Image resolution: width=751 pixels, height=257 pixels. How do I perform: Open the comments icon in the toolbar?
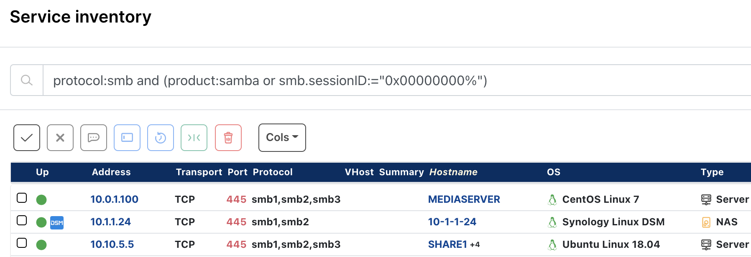pos(93,138)
